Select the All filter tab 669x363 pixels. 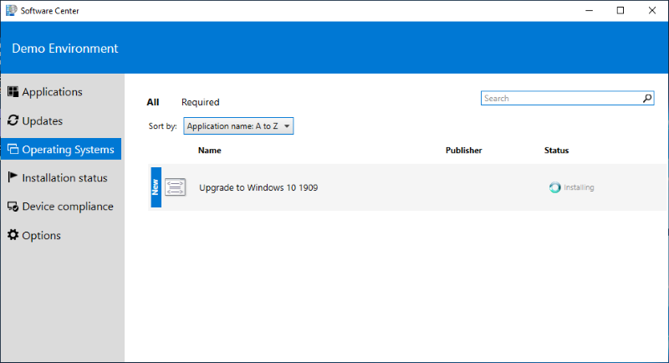coord(153,102)
